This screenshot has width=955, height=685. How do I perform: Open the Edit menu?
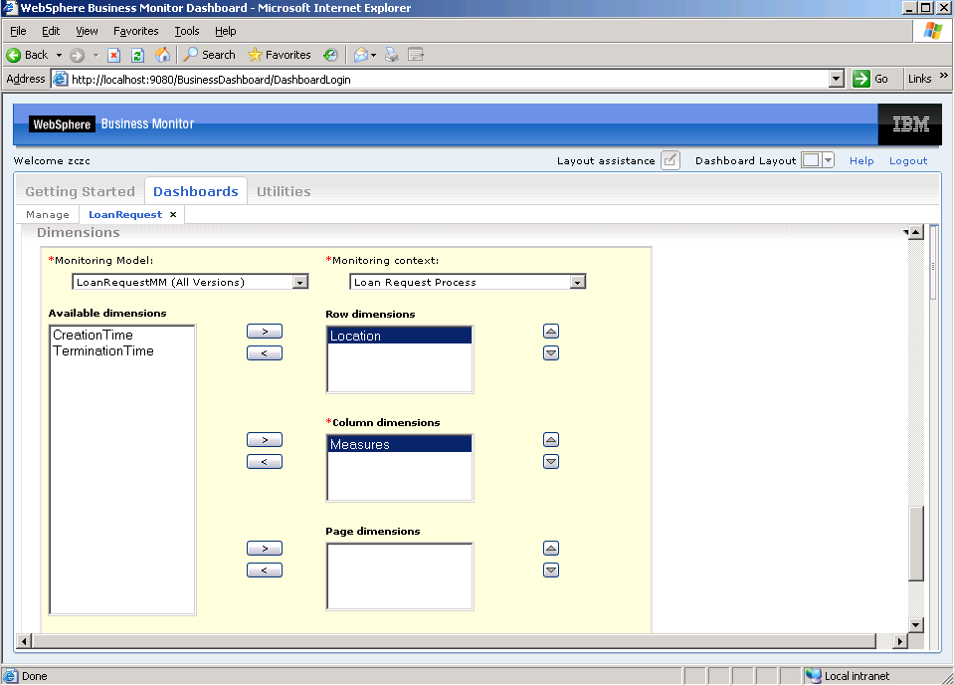tap(51, 31)
